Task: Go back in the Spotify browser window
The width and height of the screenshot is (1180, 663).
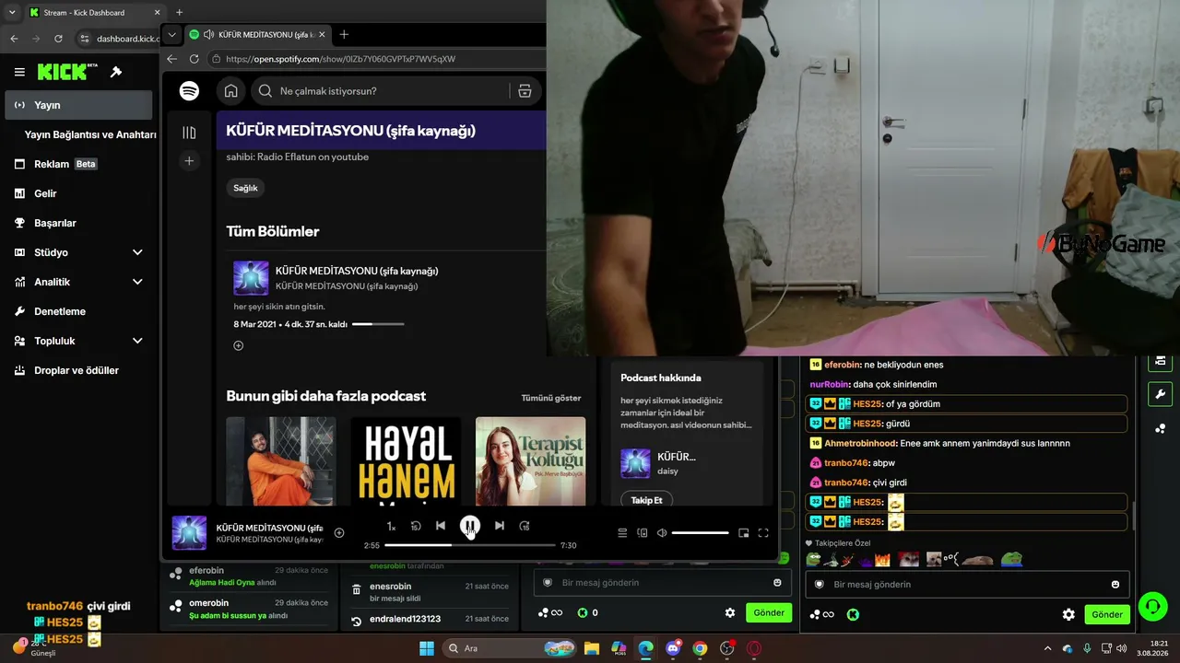Action: [x=171, y=59]
